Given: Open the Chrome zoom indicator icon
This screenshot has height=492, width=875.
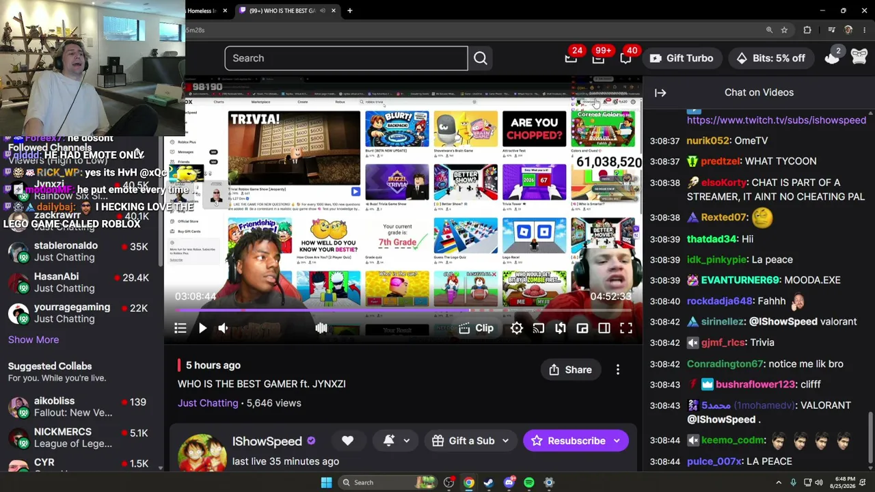Looking at the screenshot, I should point(769,30).
